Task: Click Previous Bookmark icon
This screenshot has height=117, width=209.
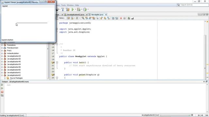Action: (x=102, y=18)
